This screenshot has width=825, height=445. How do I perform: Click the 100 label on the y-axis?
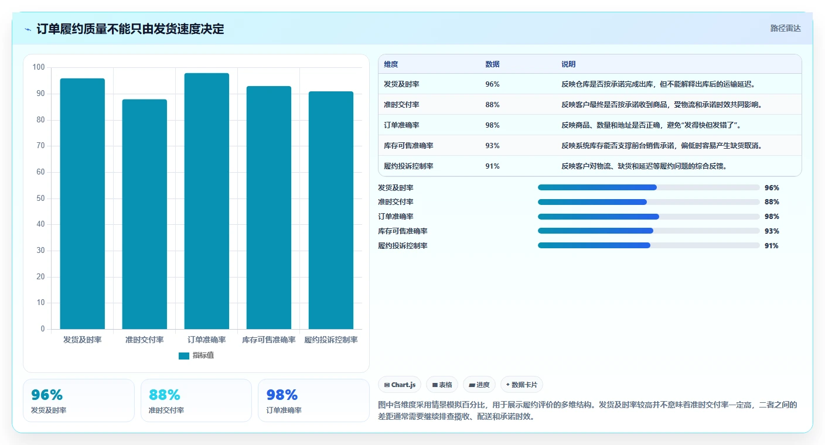(39, 67)
